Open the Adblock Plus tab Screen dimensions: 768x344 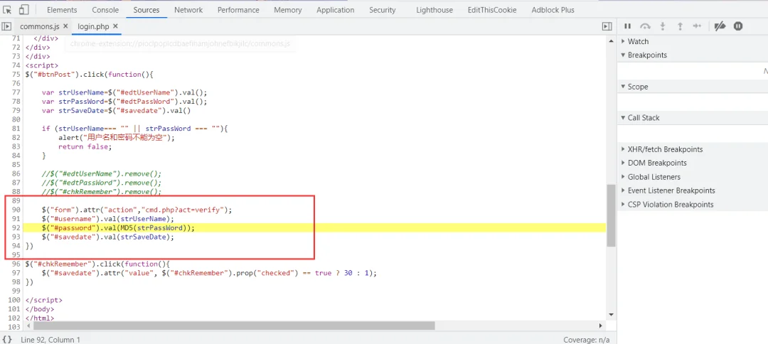click(x=553, y=10)
